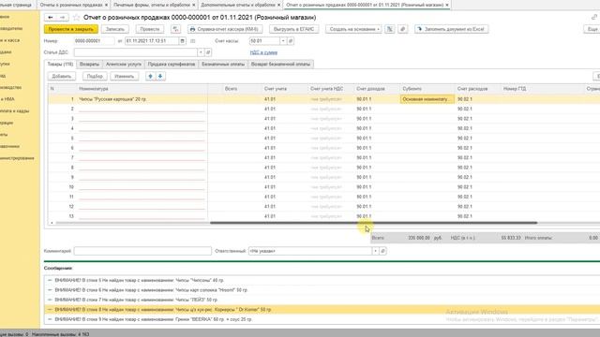The height and width of the screenshot is (337, 600).
Task: Click the Субконто column header
Action: pos(427,89)
